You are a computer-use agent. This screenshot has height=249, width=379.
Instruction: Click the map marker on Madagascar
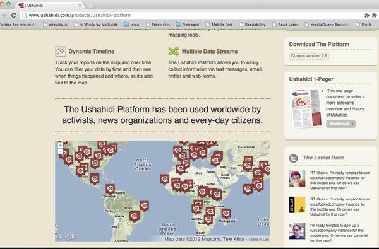click(x=226, y=213)
